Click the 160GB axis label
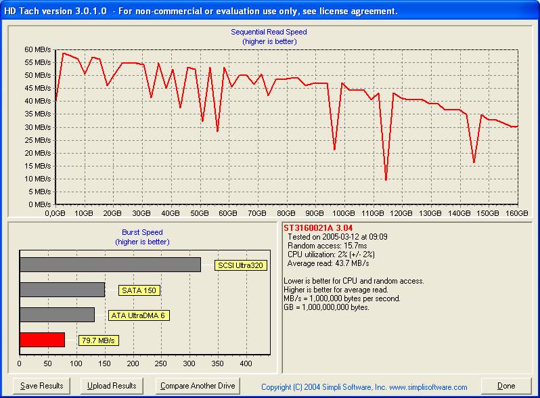Screen dimensions: 540x398 [x=516, y=213]
